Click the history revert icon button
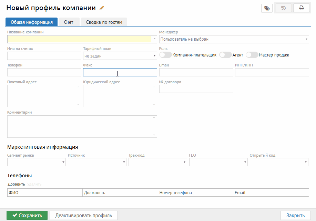The width and height of the screenshot is (316, 221). pyautogui.click(x=283, y=8)
